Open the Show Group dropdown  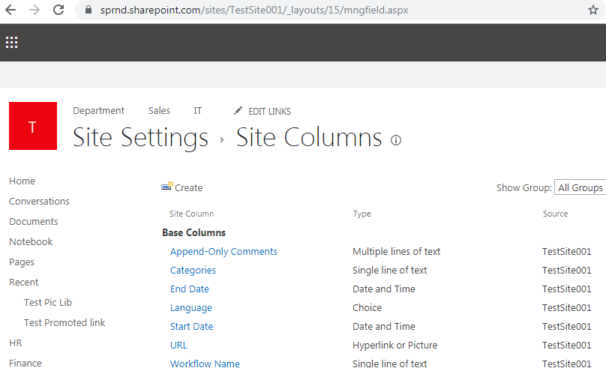(580, 187)
